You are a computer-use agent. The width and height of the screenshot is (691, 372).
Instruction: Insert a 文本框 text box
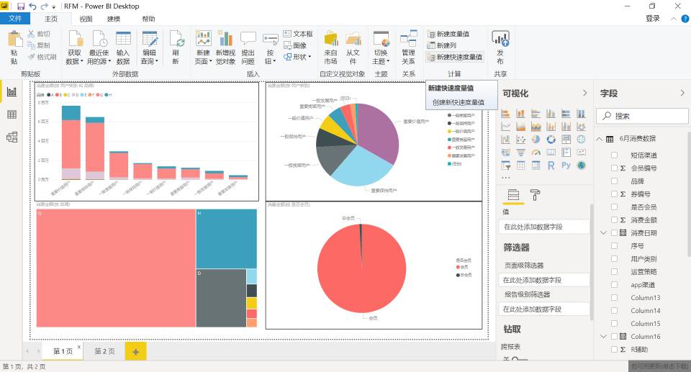coord(298,34)
